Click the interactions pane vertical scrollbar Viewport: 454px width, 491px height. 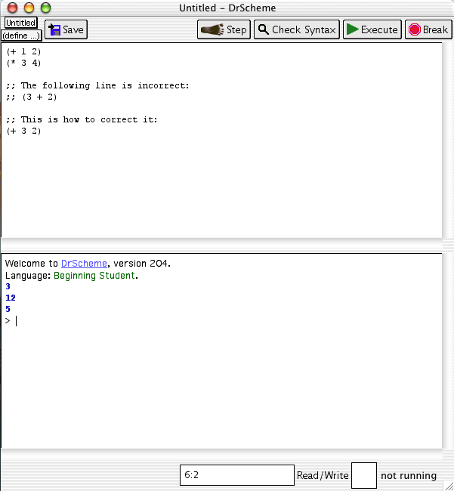(x=448, y=350)
